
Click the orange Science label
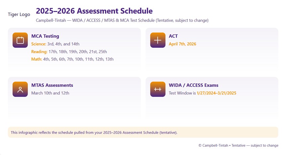[38, 44]
